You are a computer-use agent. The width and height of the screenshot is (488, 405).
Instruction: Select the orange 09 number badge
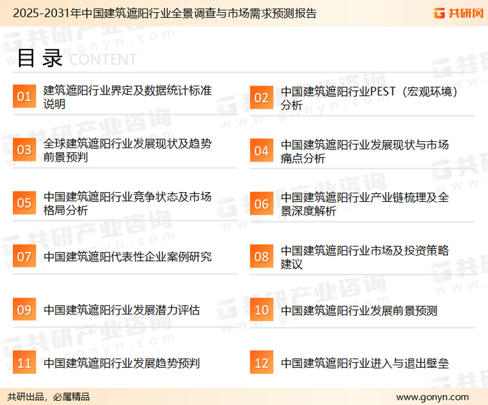24,309
